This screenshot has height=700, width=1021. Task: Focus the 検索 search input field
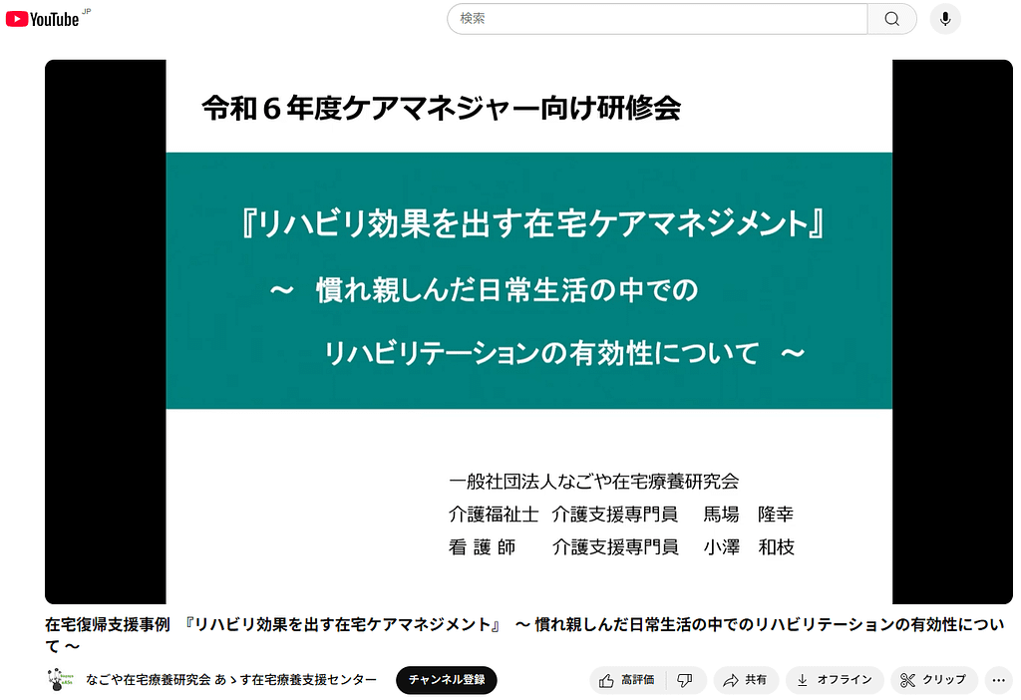coord(658,19)
